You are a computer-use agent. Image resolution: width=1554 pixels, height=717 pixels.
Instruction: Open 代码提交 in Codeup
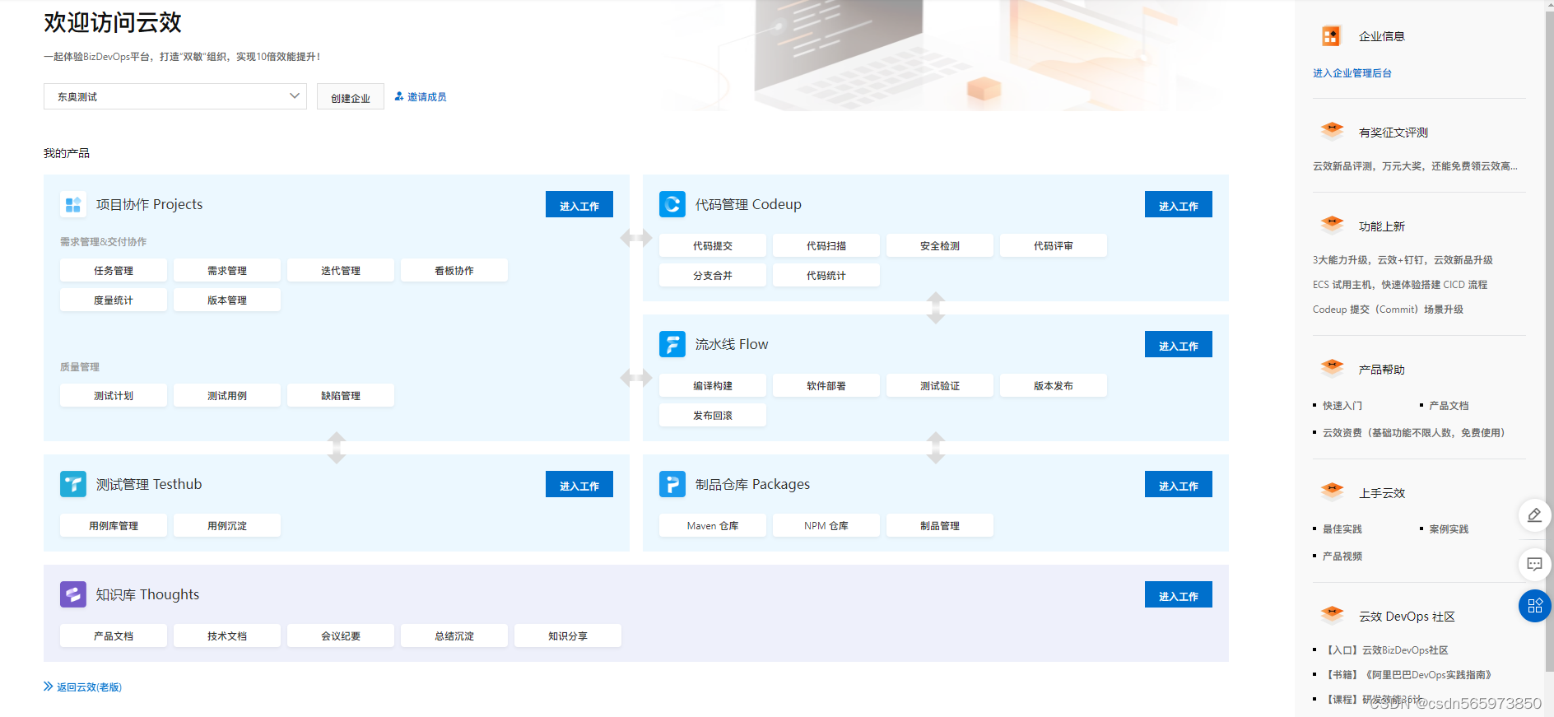[713, 245]
